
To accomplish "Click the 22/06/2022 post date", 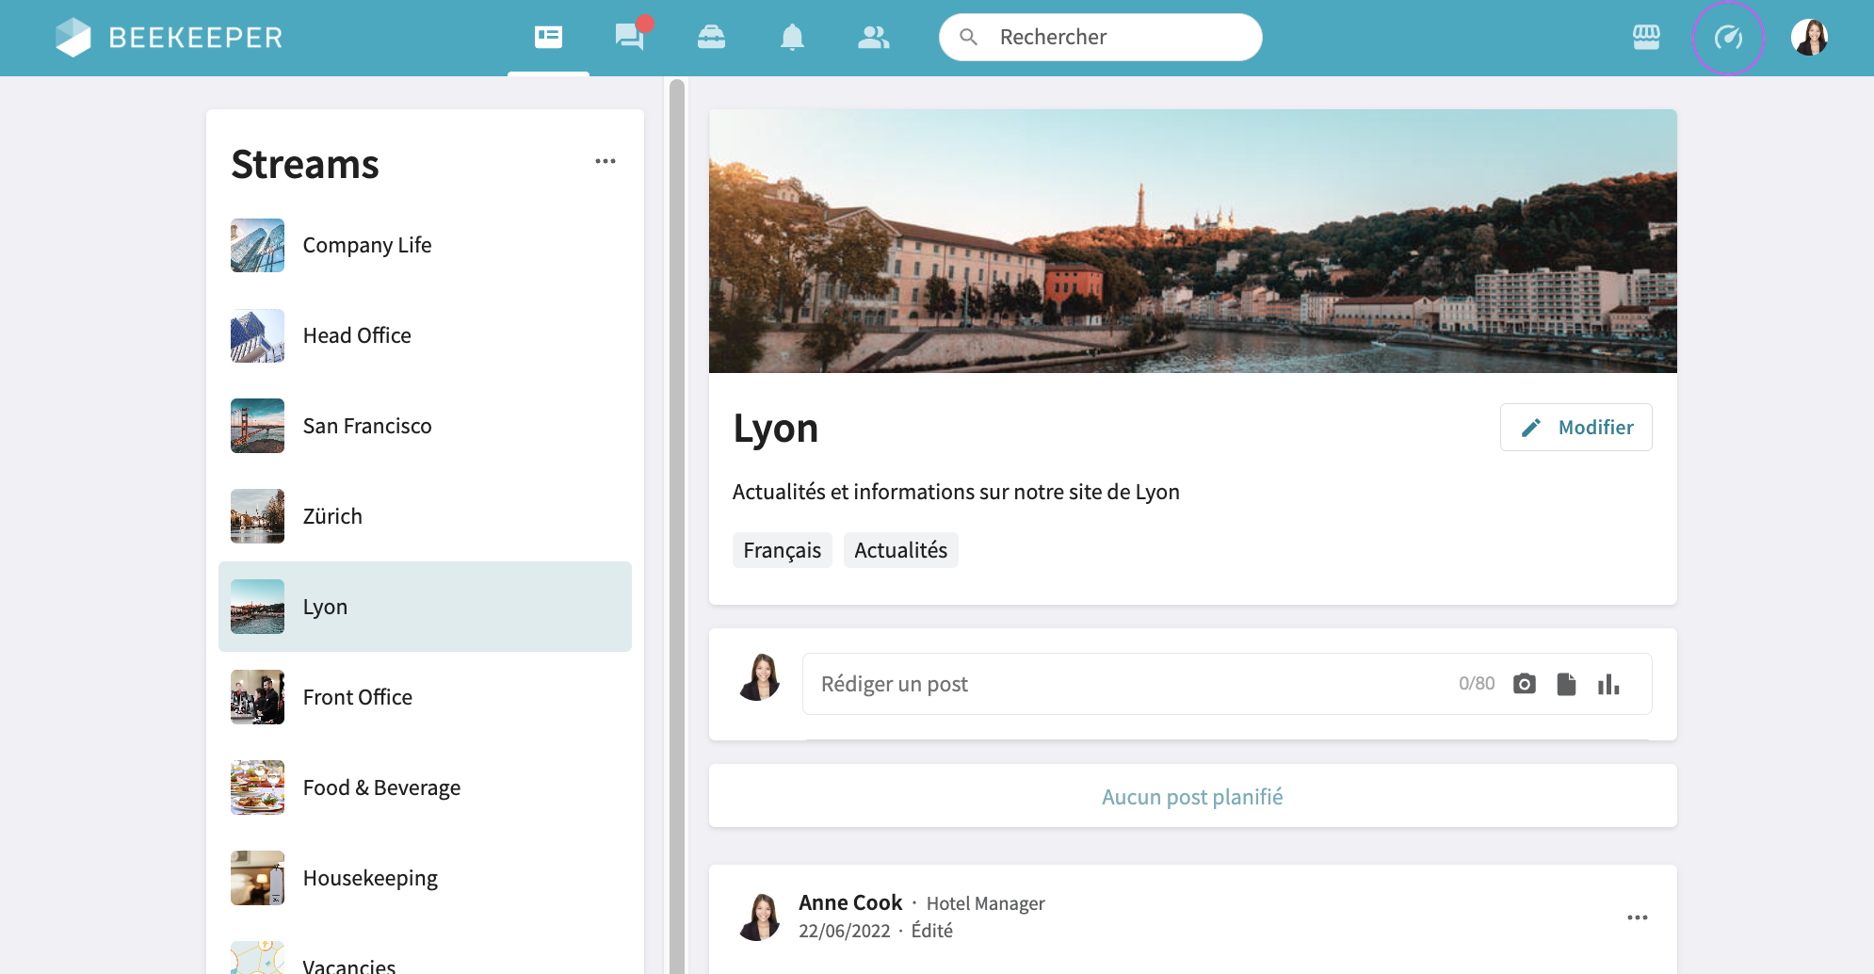I will coord(845,931).
